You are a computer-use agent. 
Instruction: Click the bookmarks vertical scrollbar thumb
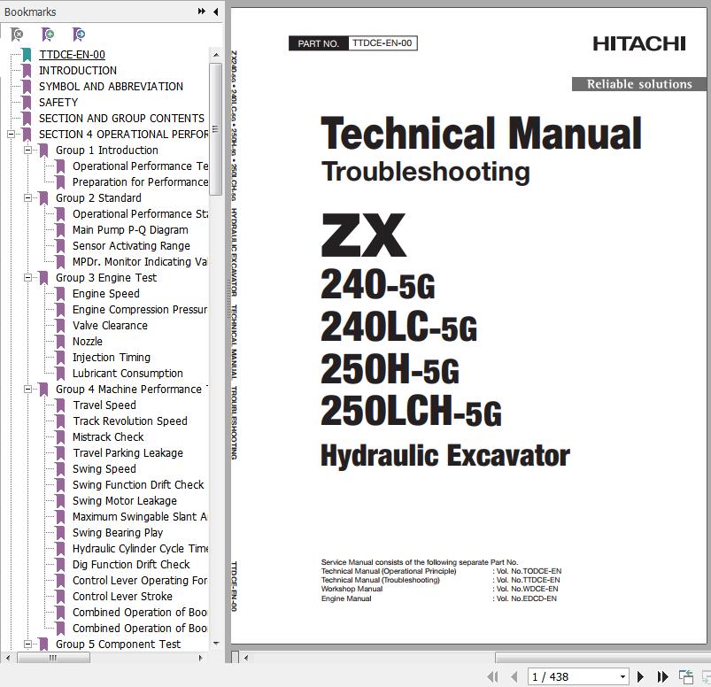click(216, 129)
